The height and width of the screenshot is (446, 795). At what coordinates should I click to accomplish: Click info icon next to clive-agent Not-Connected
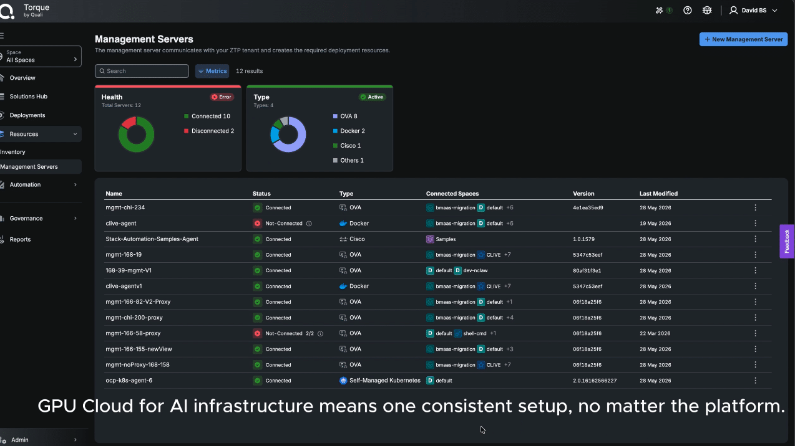309,224
